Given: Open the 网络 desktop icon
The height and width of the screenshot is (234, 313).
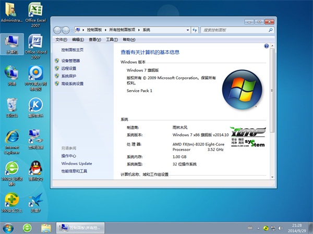Looking at the screenshot, I should pyautogui.click(x=12, y=76).
